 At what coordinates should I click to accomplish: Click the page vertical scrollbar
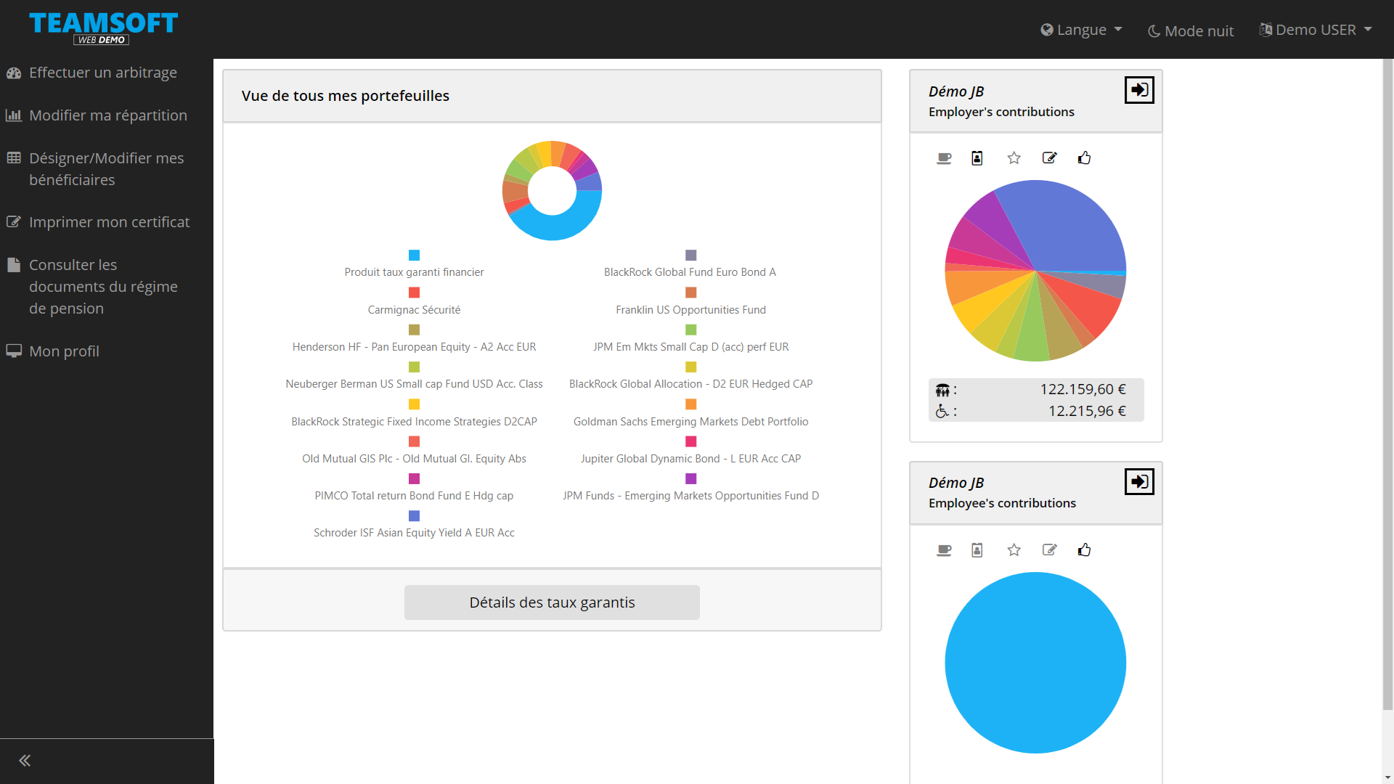click(x=1387, y=385)
